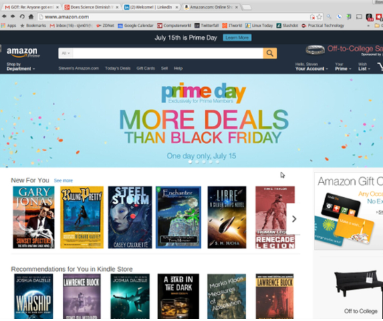Expand Shop by Department menu

[21, 67]
